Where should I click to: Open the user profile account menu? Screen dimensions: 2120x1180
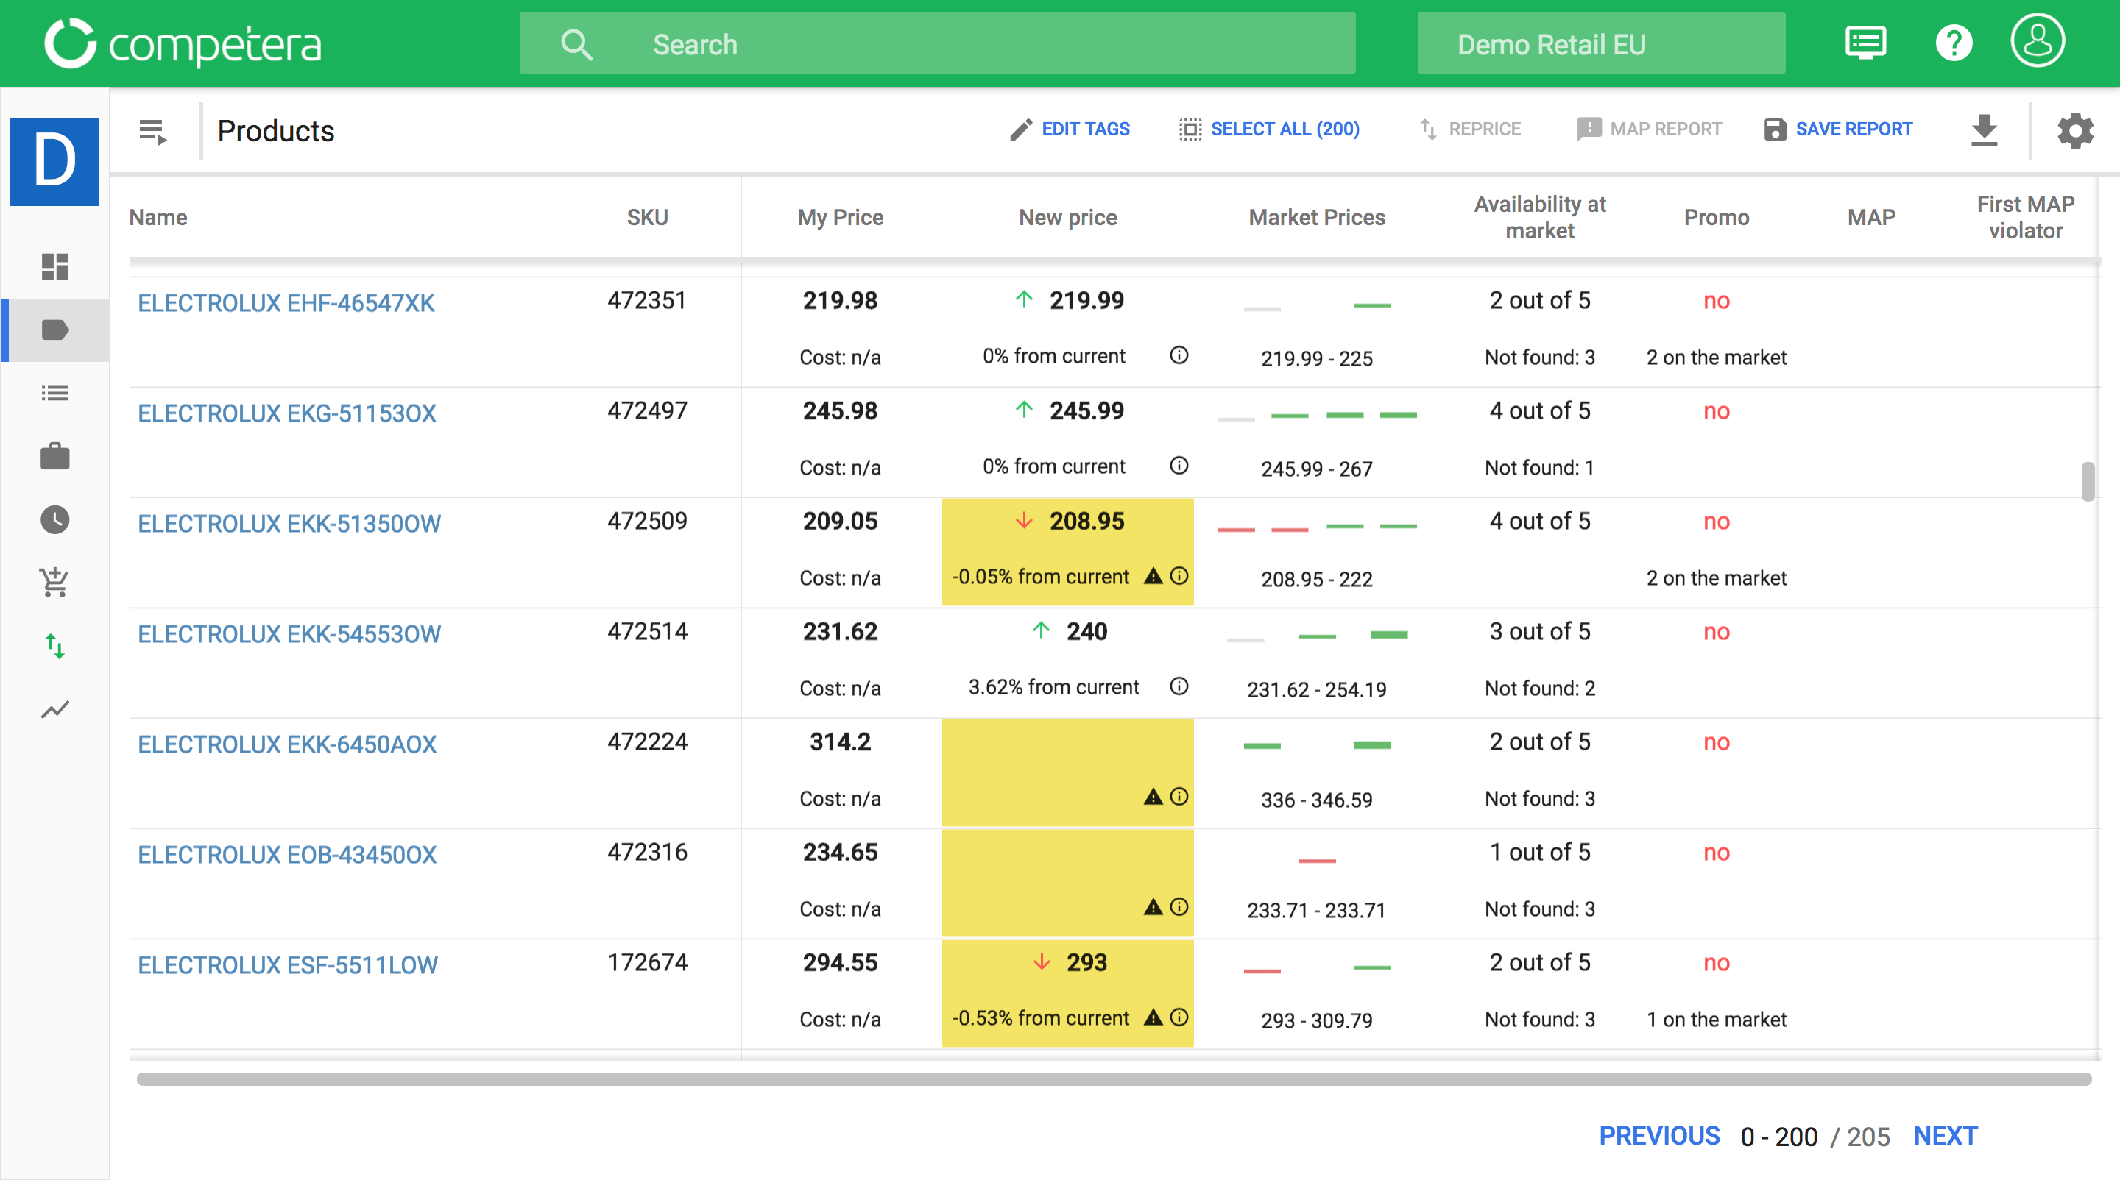point(2038,41)
